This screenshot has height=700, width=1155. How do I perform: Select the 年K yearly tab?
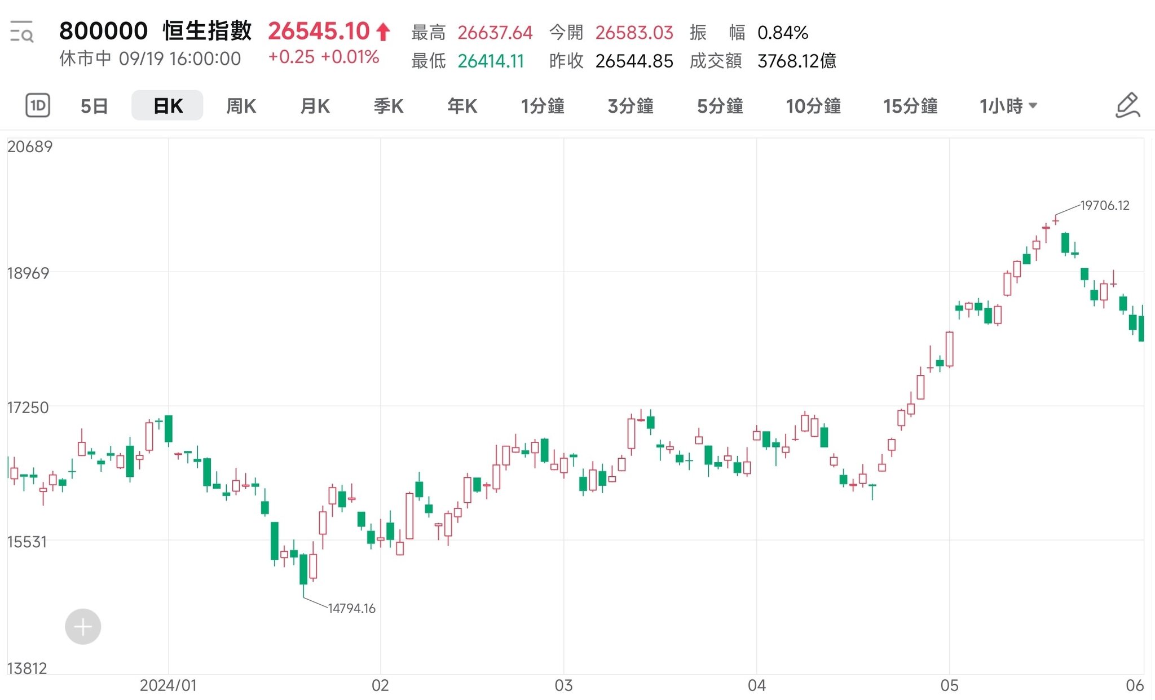462,106
